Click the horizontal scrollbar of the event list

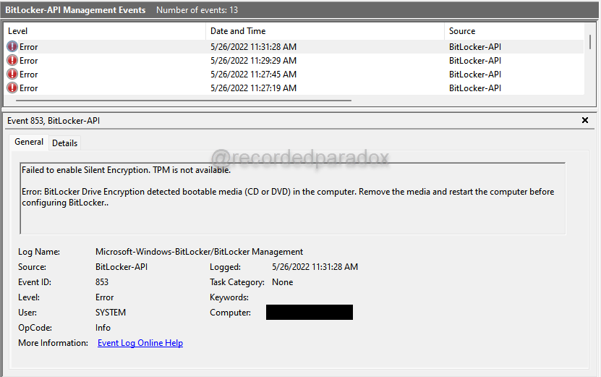click(x=184, y=101)
